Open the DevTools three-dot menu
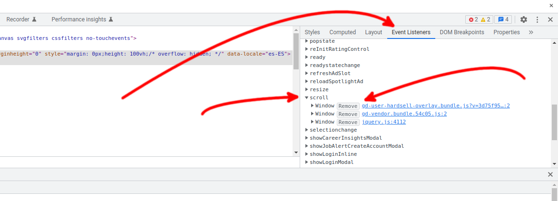The height and width of the screenshot is (201, 558). tap(537, 19)
